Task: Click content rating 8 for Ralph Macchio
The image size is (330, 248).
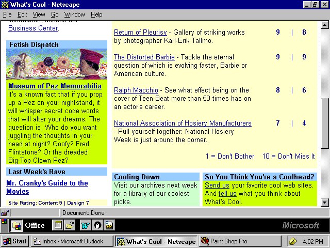Action: point(278,90)
